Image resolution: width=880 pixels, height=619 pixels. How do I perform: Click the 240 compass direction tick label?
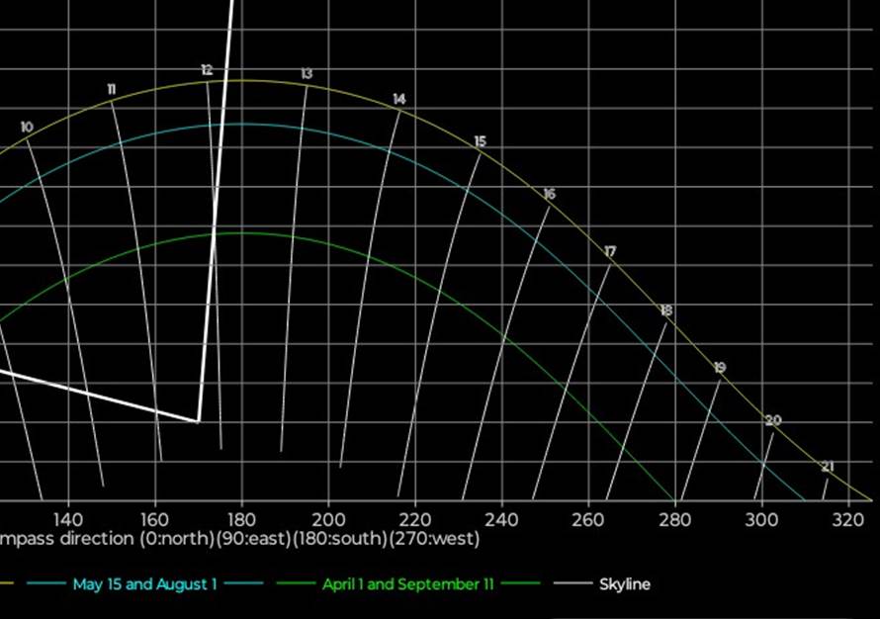coord(501,520)
